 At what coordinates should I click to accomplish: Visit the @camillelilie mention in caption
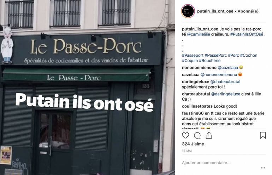(199, 34)
